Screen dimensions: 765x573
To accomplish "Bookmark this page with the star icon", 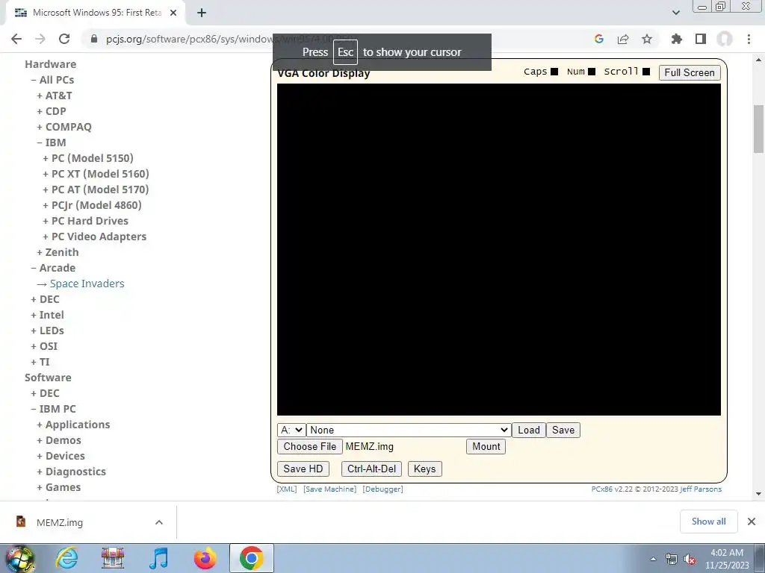I will pos(647,39).
